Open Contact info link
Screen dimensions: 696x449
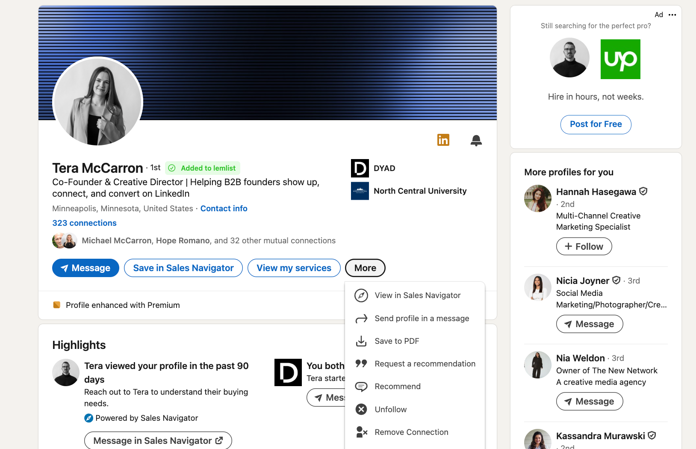(224, 209)
